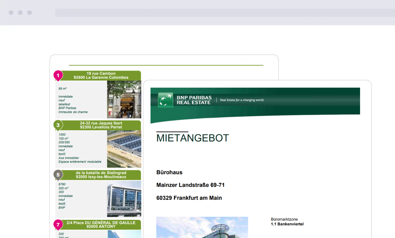Click the MIETANGEBOT heading
395x238 pixels.
pos(193,138)
